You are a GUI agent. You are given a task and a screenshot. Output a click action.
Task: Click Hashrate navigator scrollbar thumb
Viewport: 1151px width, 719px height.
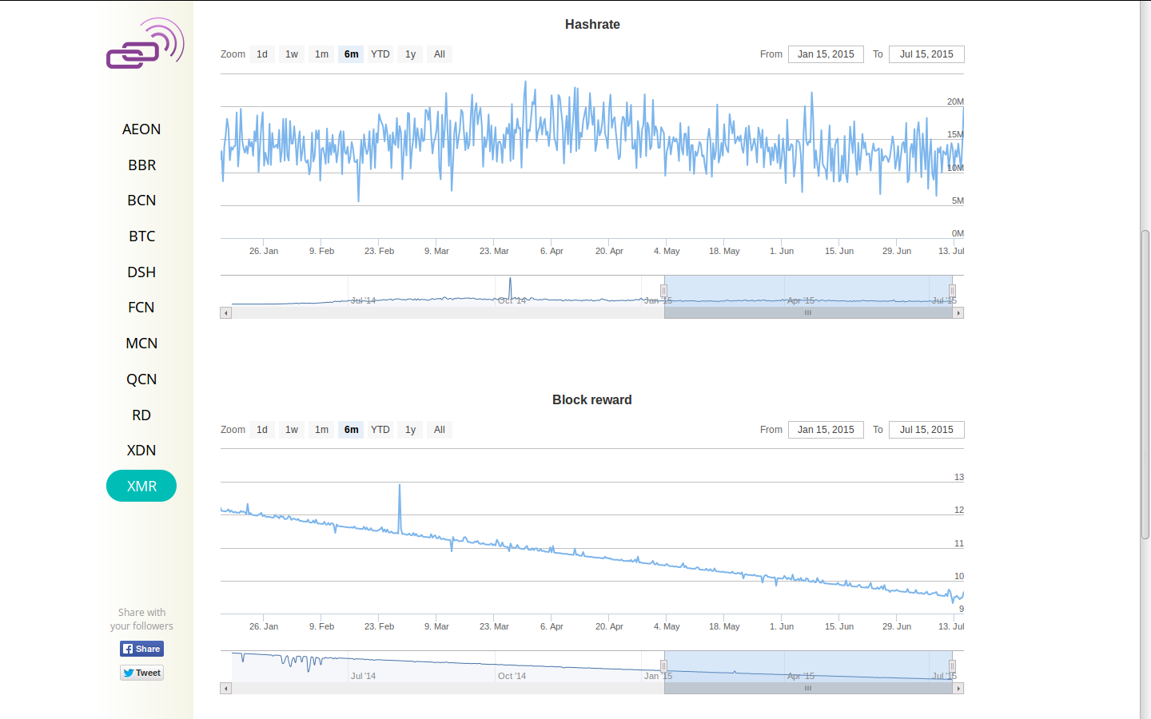click(808, 313)
